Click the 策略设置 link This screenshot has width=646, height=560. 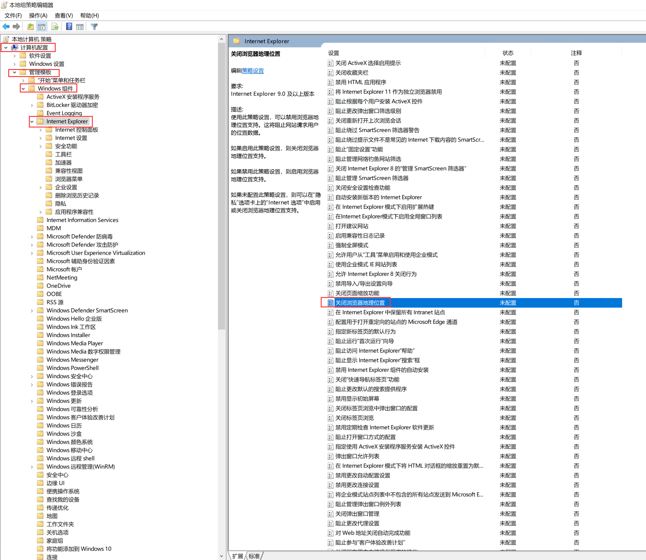click(x=252, y=71)
